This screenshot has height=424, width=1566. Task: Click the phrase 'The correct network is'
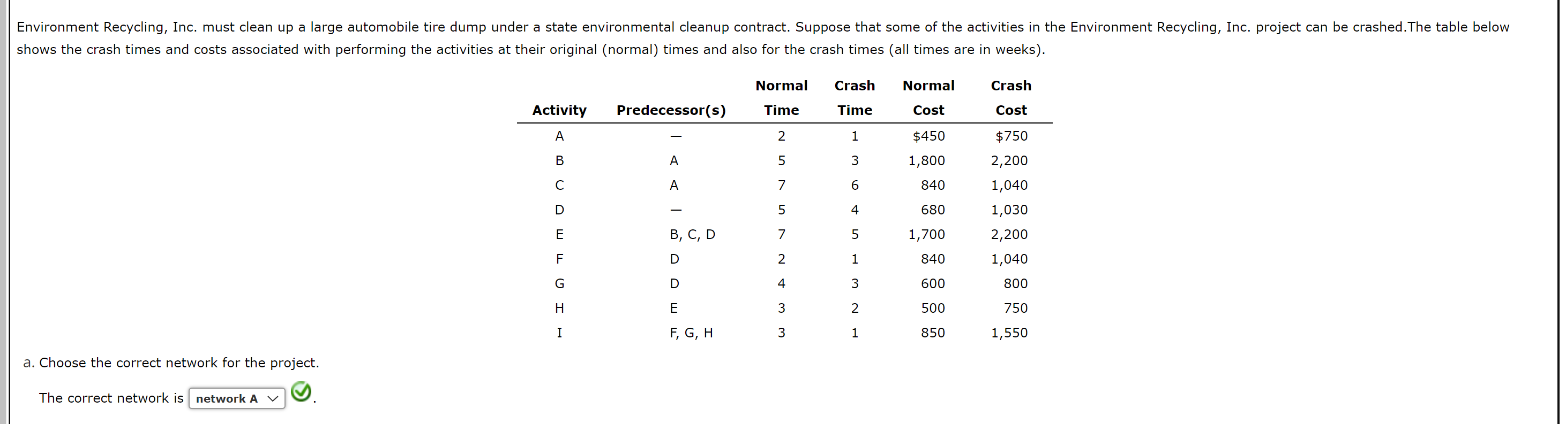111,398
